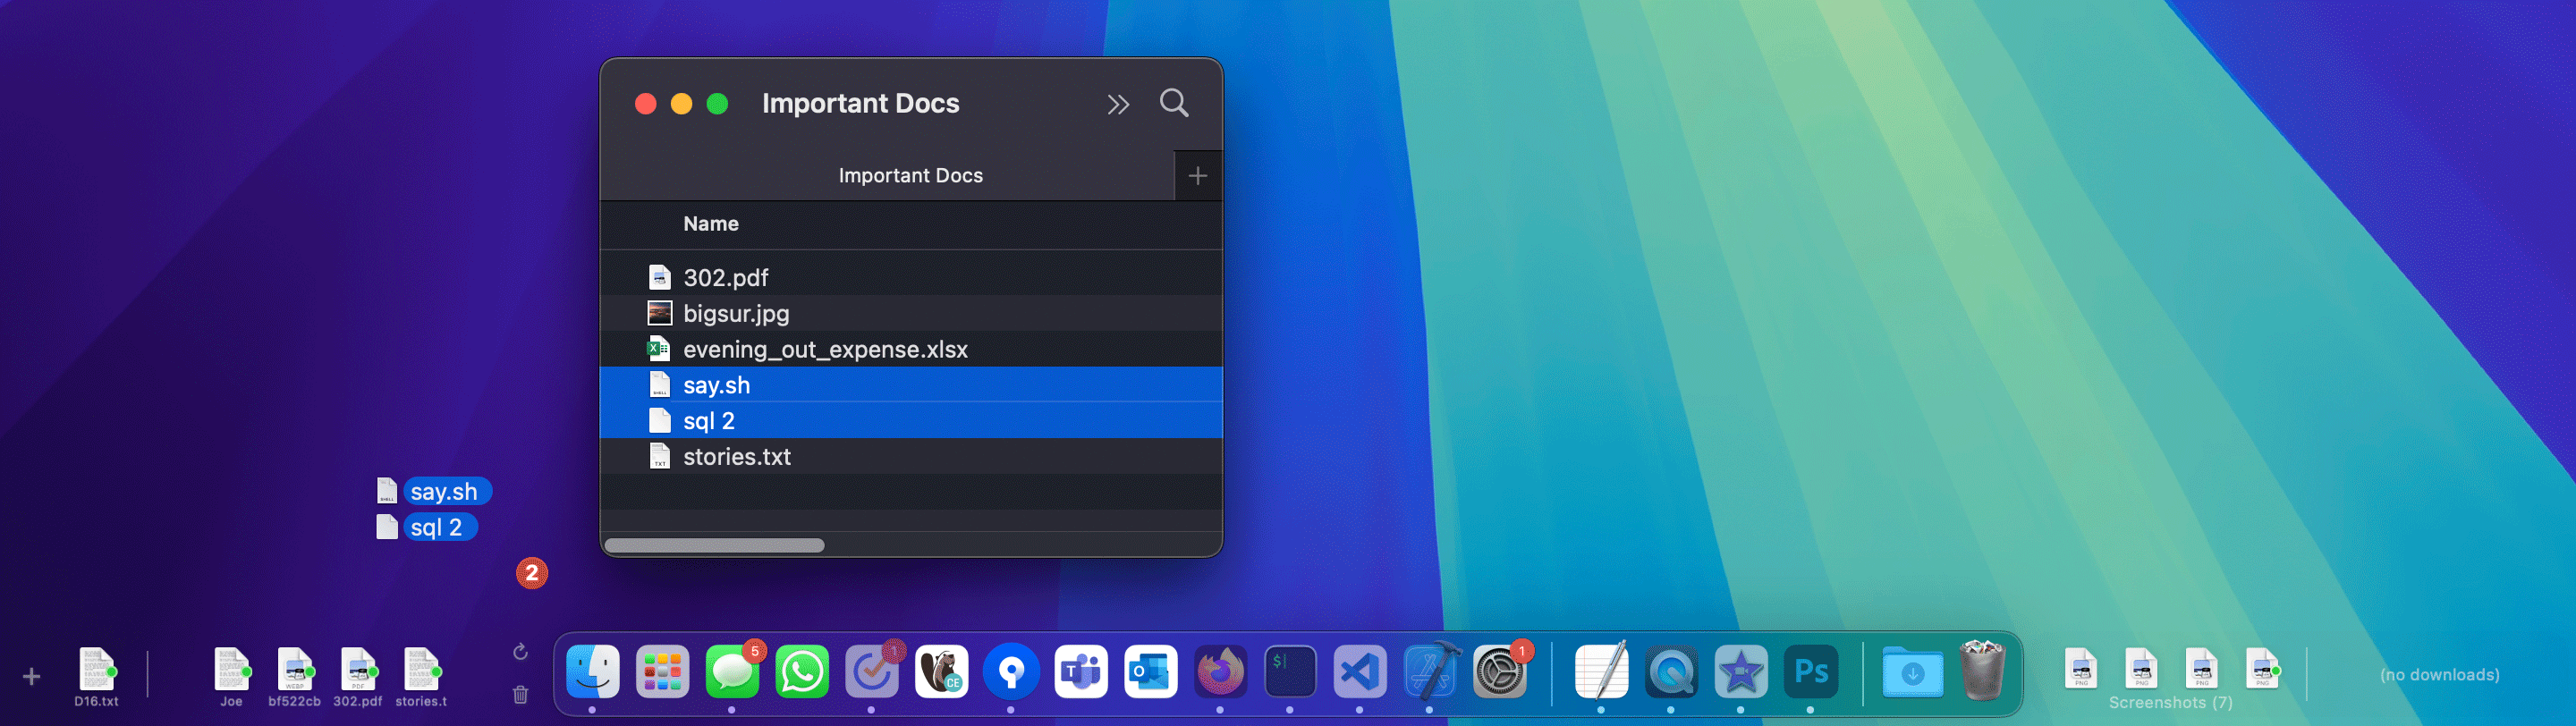Click the horizontal scrollbar in Finder window
Screen dimensions: 2576x726
click(x=715, y=545)
